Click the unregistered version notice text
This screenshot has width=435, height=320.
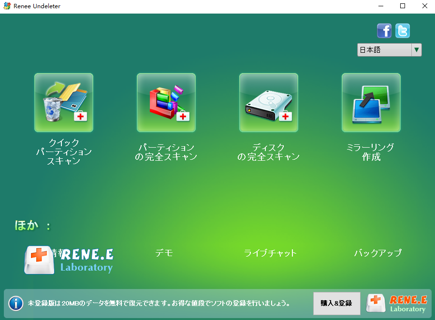(159, 304)
